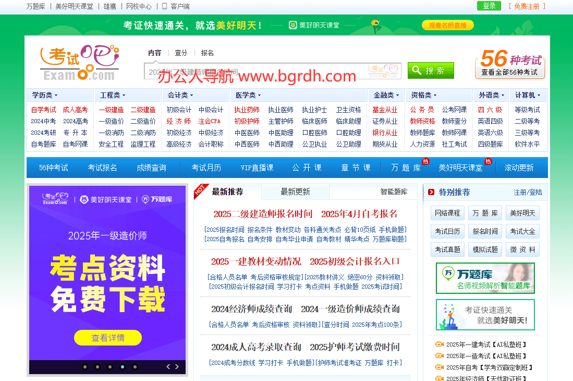573x381 pixels.
Task: Click the HOT flame badge on 最新推荐
Action: [x=200, y=190]
